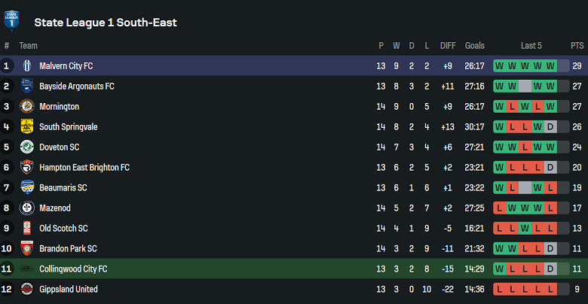Click South Springvale yellow club crest

click(x=27, y=127)
